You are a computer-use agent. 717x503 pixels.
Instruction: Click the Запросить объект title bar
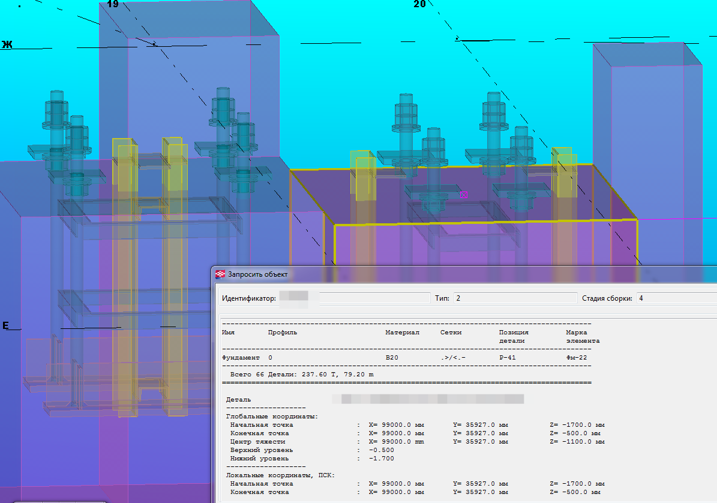420,274
